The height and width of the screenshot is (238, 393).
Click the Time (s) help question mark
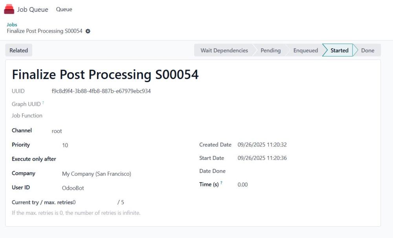(x=221, y=183)
